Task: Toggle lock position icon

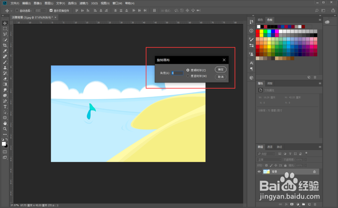Action: pyautogui.click(x=276, y=165)
